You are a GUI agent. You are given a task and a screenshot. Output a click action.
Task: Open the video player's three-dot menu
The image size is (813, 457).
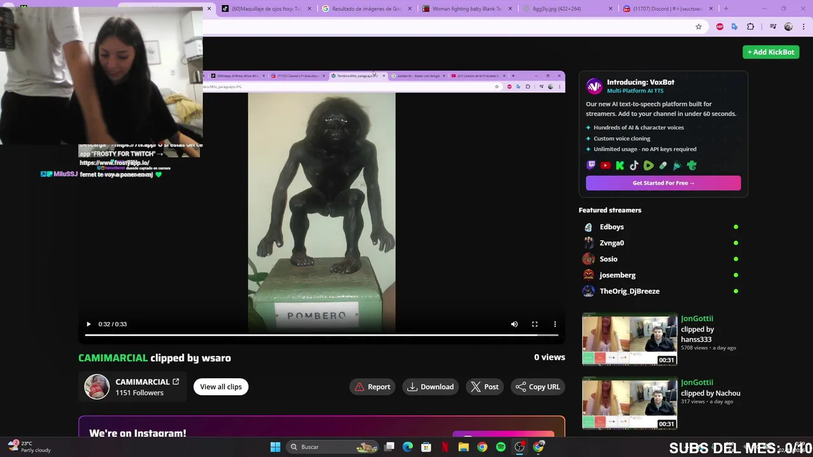click(555, 324)
